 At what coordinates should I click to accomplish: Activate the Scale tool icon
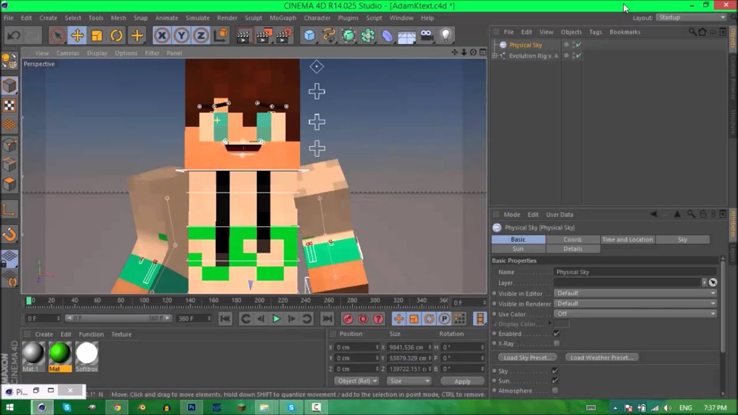click(97, 36)
